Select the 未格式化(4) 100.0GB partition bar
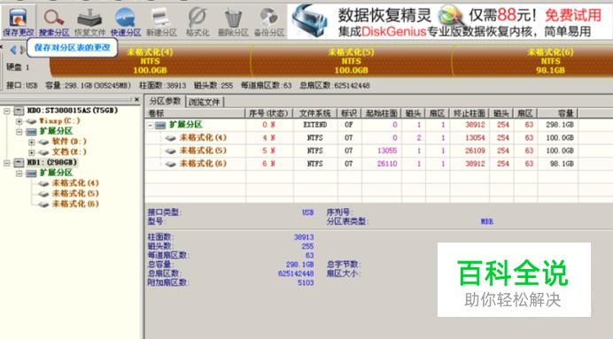Image resolution: width=613 pixels, height=339 pixels. click(150, 61)
